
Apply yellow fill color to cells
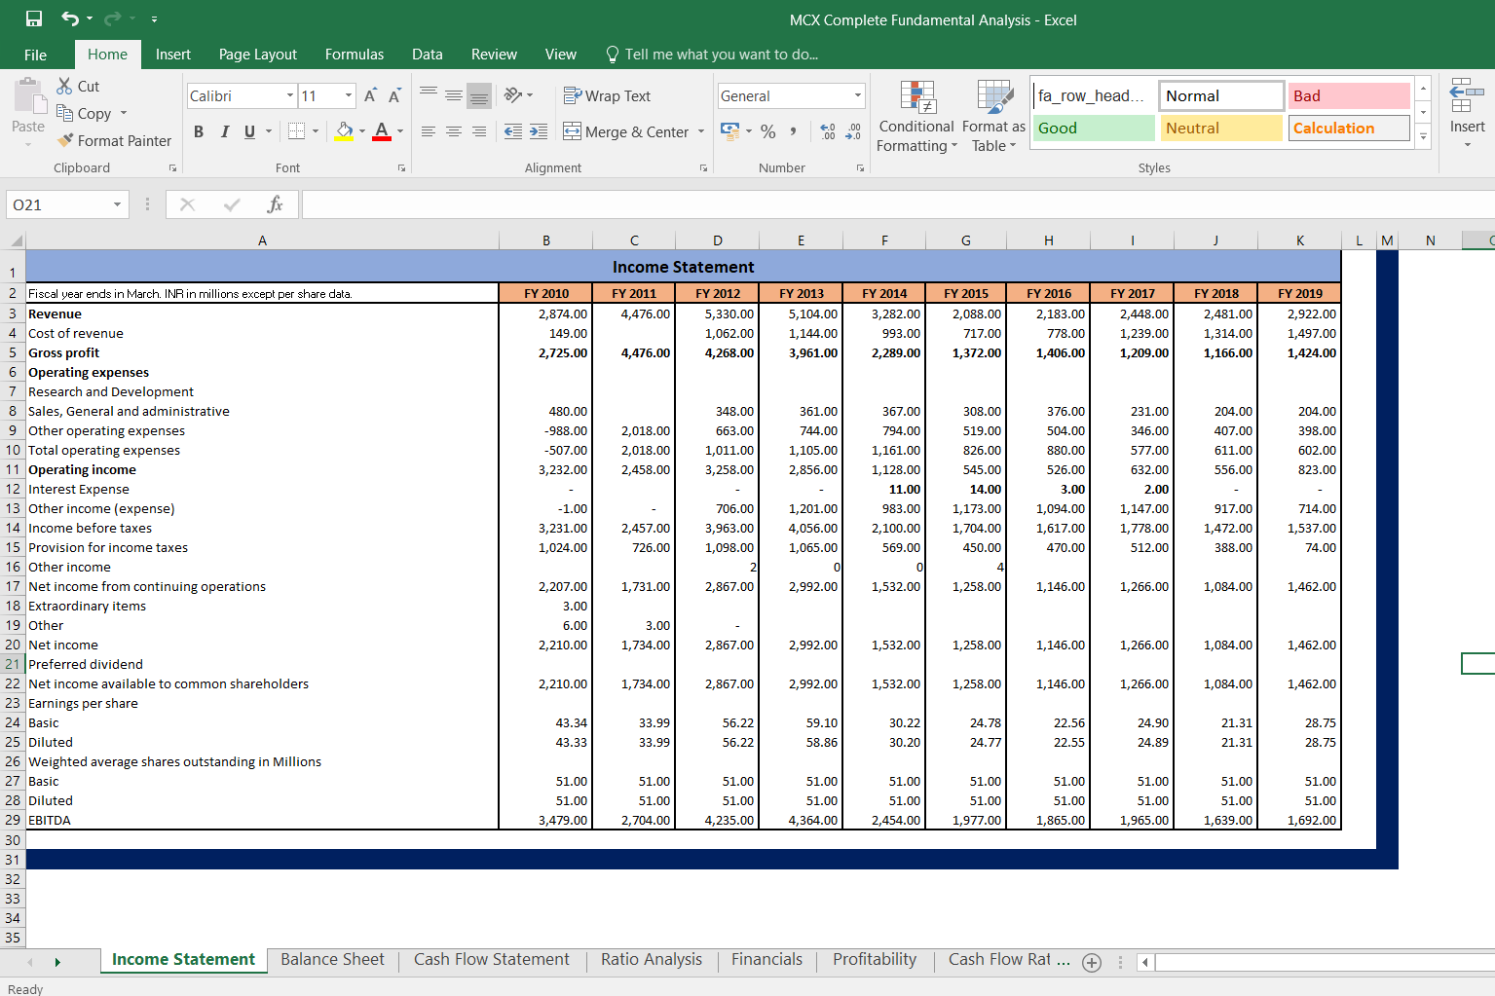[x=344, y=131]
